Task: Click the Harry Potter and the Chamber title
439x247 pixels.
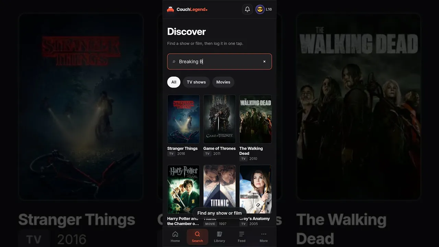Action: coord(183,221)
